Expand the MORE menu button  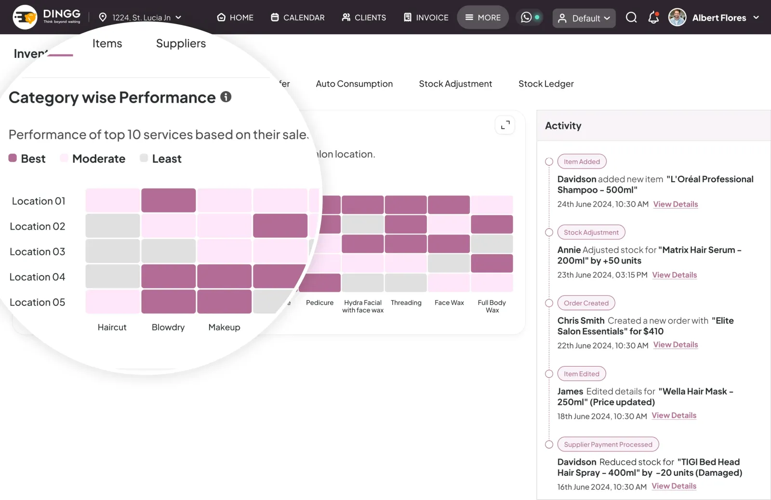483,17
